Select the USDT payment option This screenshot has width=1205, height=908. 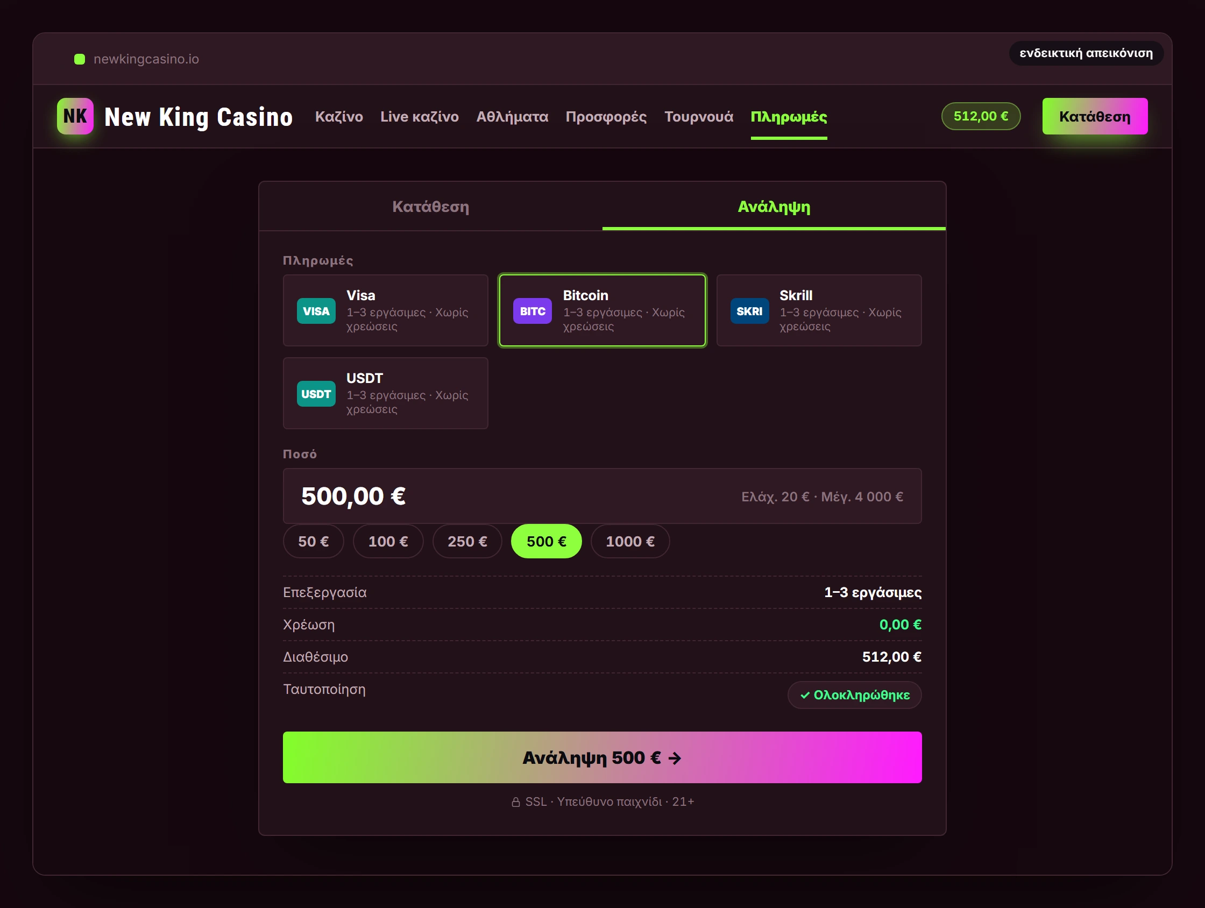(385, 393)
